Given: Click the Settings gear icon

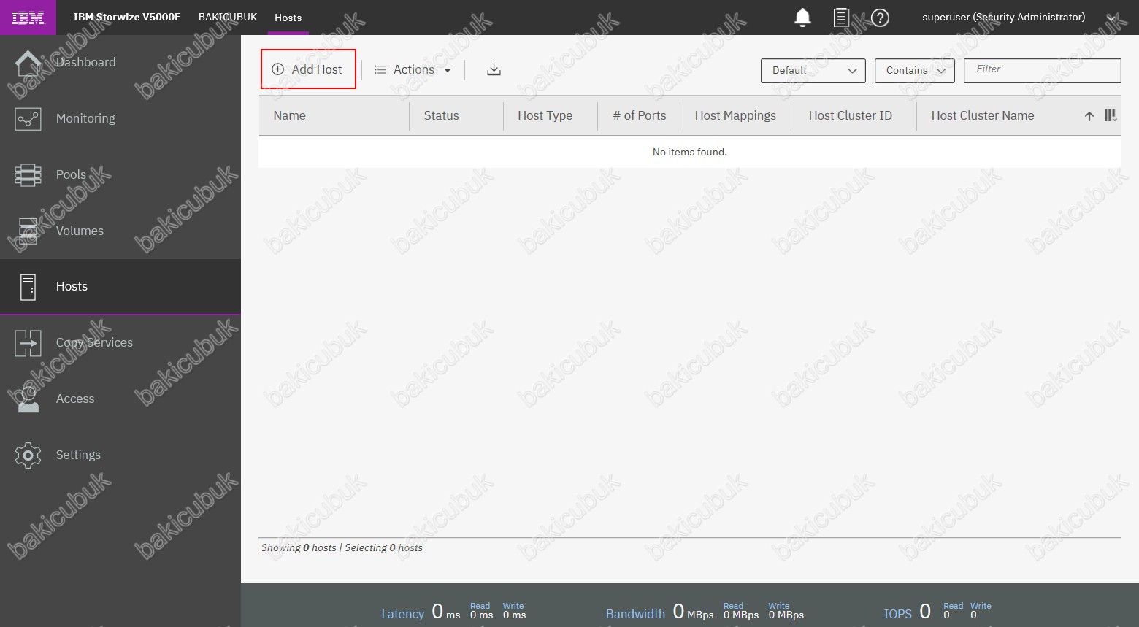Looking at the screenshot, I should [x=28, y=455].
